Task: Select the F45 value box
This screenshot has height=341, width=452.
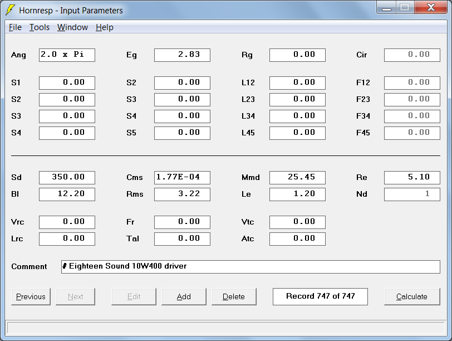Action: click(x=412, y=133)
